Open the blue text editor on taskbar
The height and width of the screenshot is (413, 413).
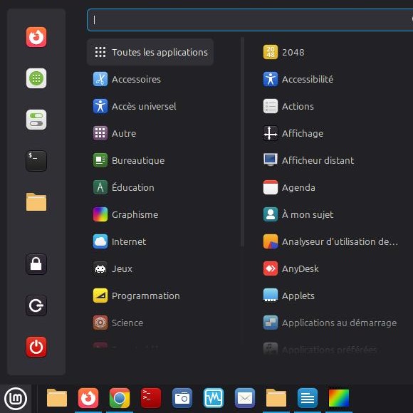308,398
